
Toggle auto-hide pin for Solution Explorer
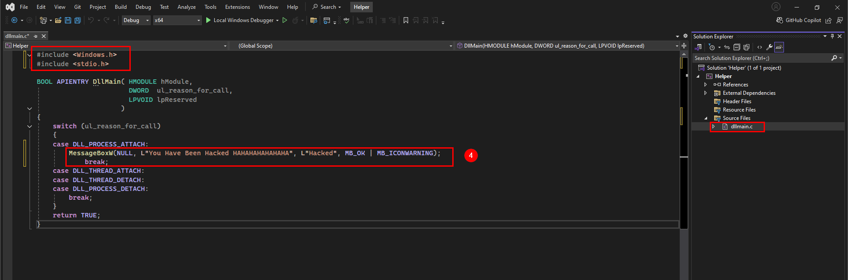[x=832, y=36]
